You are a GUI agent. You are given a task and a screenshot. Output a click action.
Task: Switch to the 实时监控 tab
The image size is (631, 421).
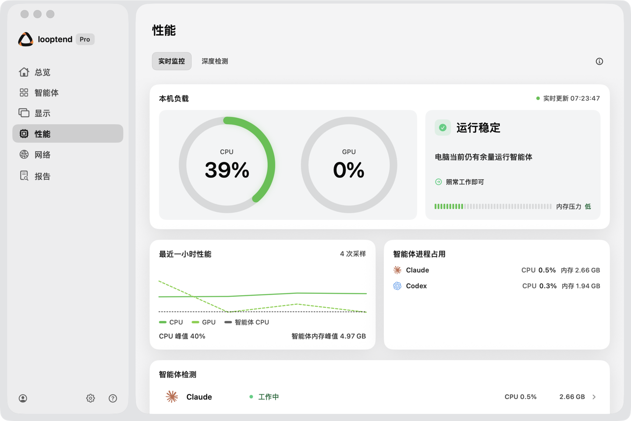[172, 61]
